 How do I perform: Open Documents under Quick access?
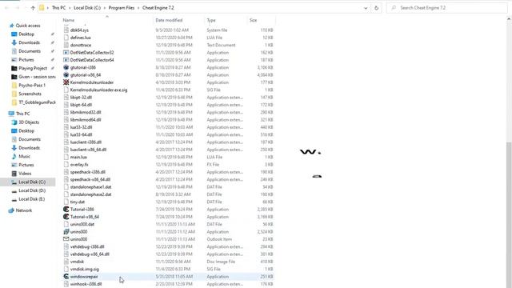30,51
